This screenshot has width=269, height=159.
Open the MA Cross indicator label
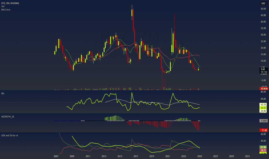coord(6,10)
